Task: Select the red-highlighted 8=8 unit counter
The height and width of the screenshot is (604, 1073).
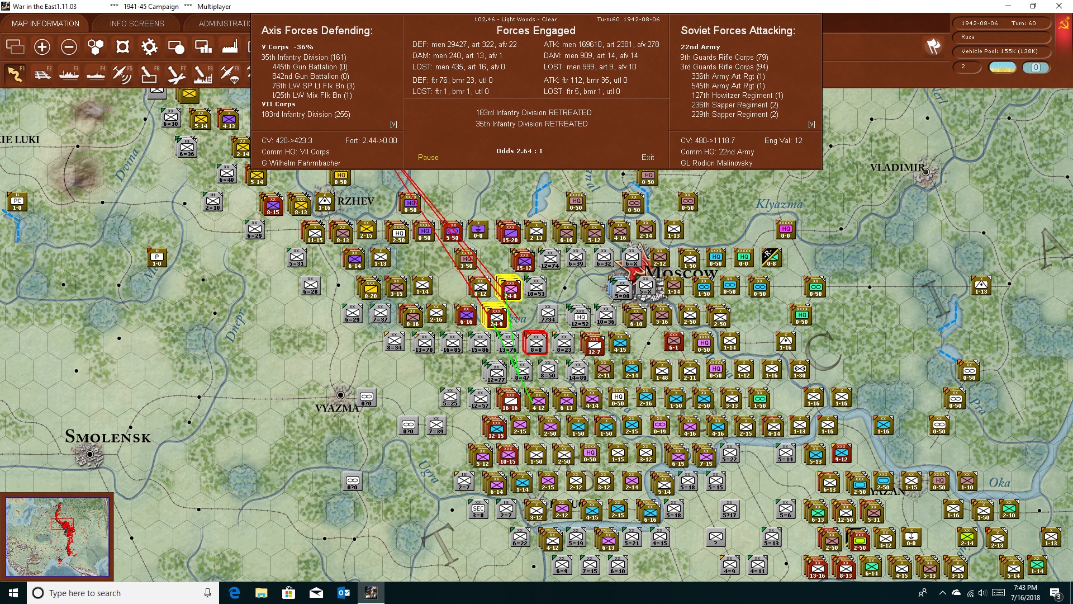Action: coord(535,342)
